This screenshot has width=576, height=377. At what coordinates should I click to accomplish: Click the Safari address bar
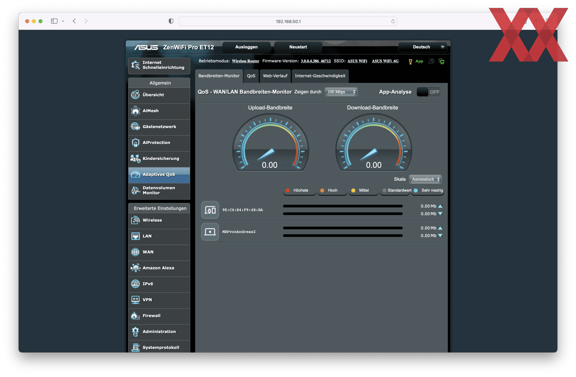tap(288, 21)
